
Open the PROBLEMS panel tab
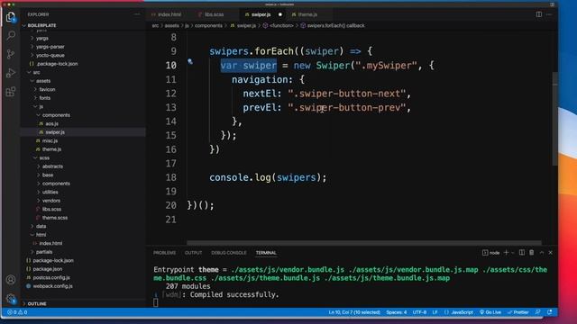click(164, 253)
